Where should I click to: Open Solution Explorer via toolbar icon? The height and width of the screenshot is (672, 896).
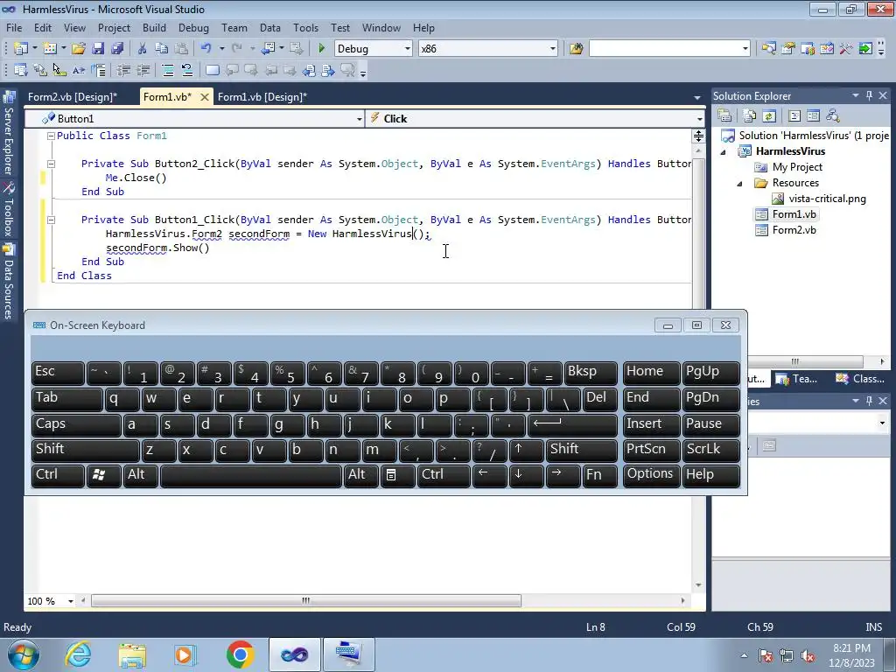768,49
